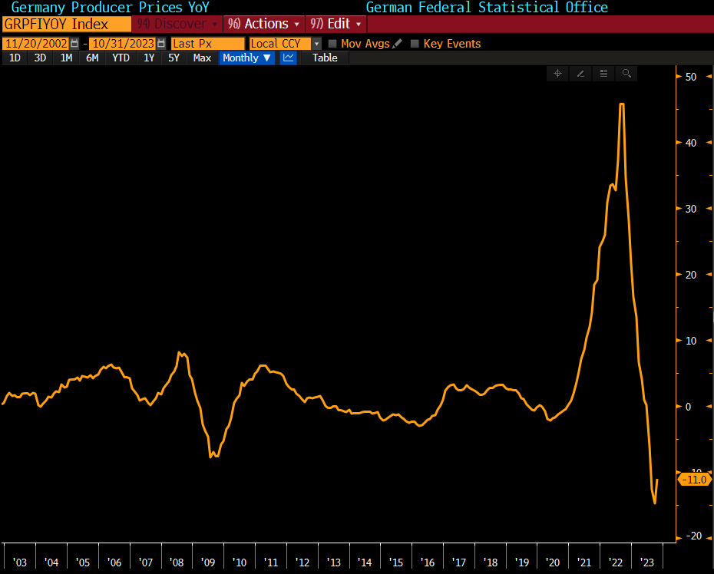
Task: Click the crosshair tool icon
Action: coord(558,74)
